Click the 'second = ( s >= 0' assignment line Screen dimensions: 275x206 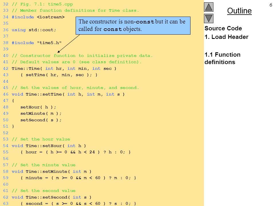click(x=78, y=203)
